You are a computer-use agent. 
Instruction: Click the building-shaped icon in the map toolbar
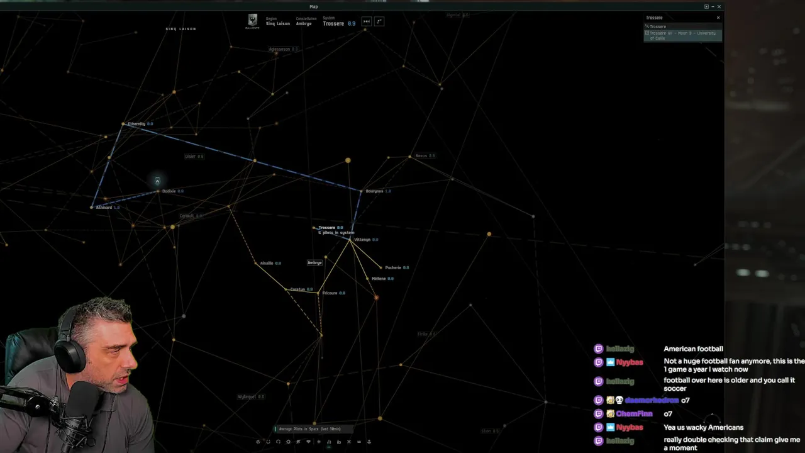coord(339,442)
